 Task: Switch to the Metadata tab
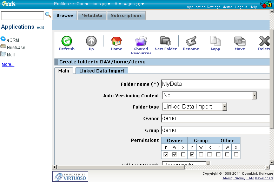92,15
